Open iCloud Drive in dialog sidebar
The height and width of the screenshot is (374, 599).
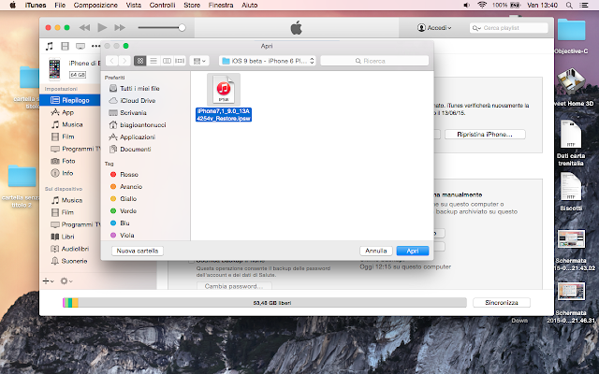(x=132, y=101)
